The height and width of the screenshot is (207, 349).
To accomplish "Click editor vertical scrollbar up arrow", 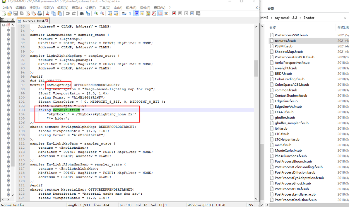I will 256,26.
